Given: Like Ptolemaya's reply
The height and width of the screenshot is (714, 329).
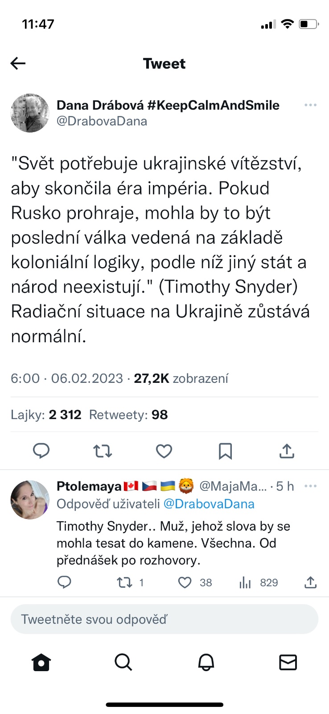Looking at the screenshot, I should [185, 582].
